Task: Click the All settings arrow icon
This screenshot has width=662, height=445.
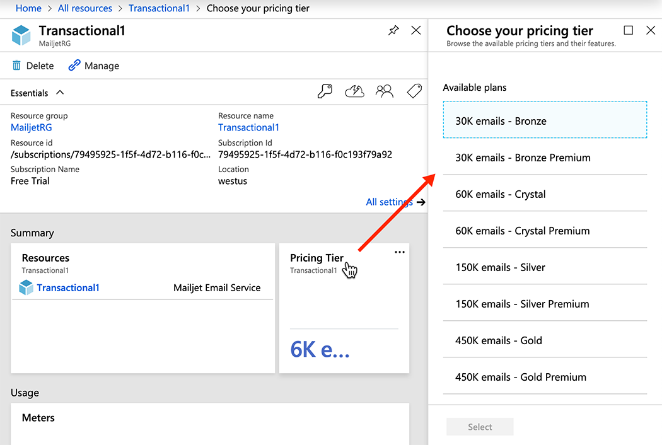Action: [421, 202]
